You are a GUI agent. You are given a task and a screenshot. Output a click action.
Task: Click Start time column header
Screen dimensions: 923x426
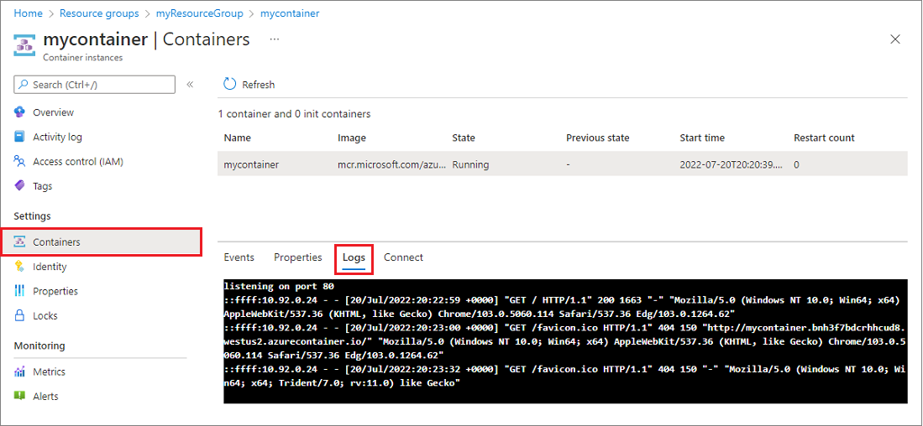pyautogui.click(x=701, y=138)
